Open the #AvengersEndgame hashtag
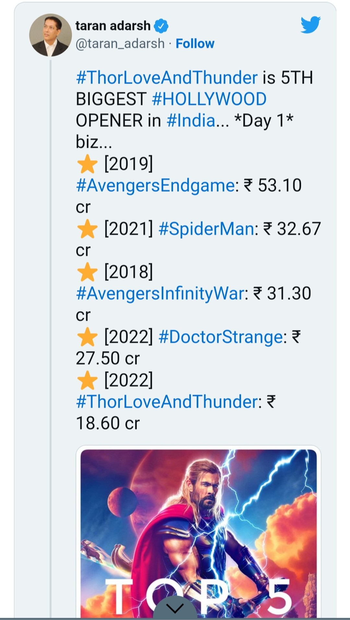350x620 pixels. (x=155, y=186)
